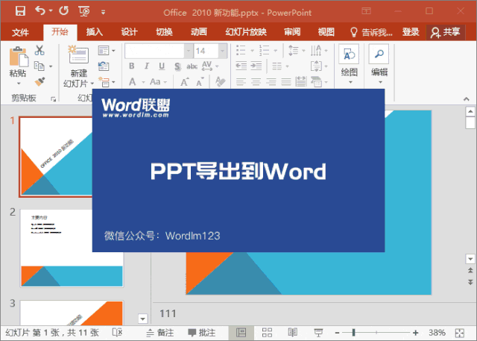Click the Format Painter brush icon
Image resolution: width=477 pixels, height=341 pixels.
coord(40,81)
